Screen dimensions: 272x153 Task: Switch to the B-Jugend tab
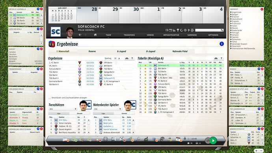coord(151,51)
